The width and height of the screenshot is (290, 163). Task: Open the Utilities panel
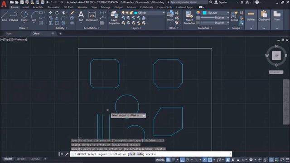click(x=251, y=19)
